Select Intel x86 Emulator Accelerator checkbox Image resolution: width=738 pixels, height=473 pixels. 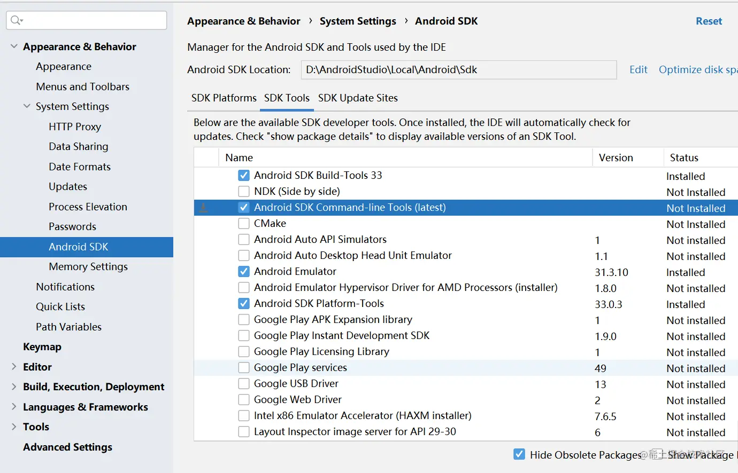click(x=244, y=416)
